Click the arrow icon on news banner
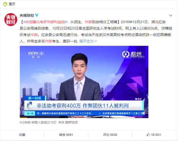The height and width of the screenshot is (141, 178). [x=30, y=105]
